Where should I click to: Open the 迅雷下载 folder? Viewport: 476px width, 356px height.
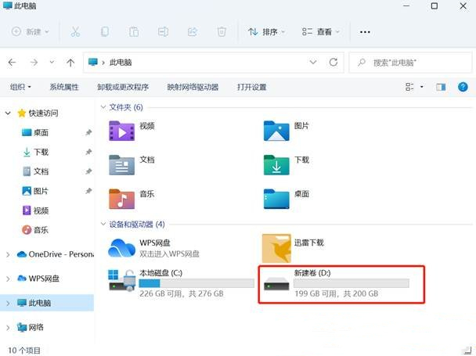tap(276, 247)
